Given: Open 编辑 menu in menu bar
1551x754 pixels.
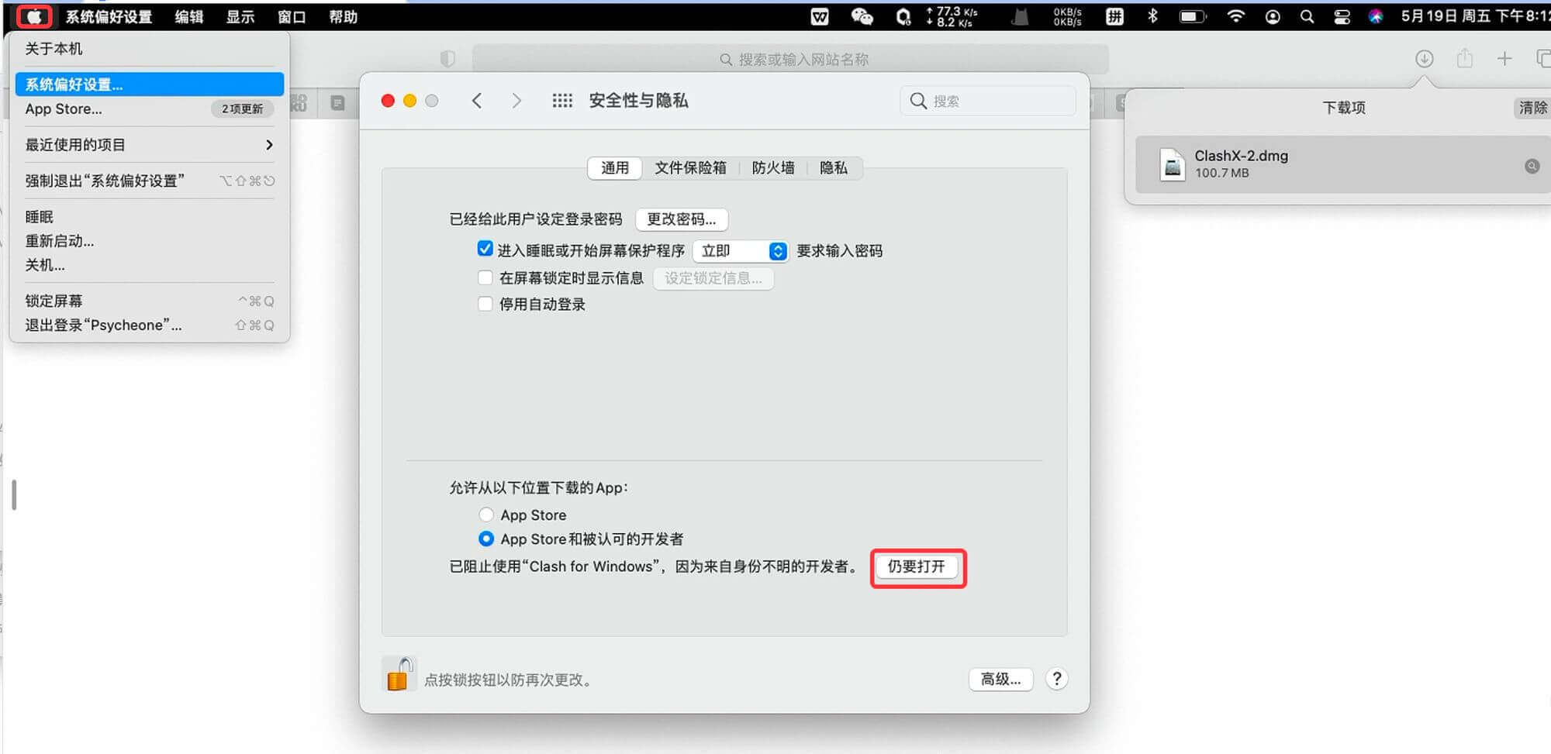Looking at the screenshot, I should point(189,16).
